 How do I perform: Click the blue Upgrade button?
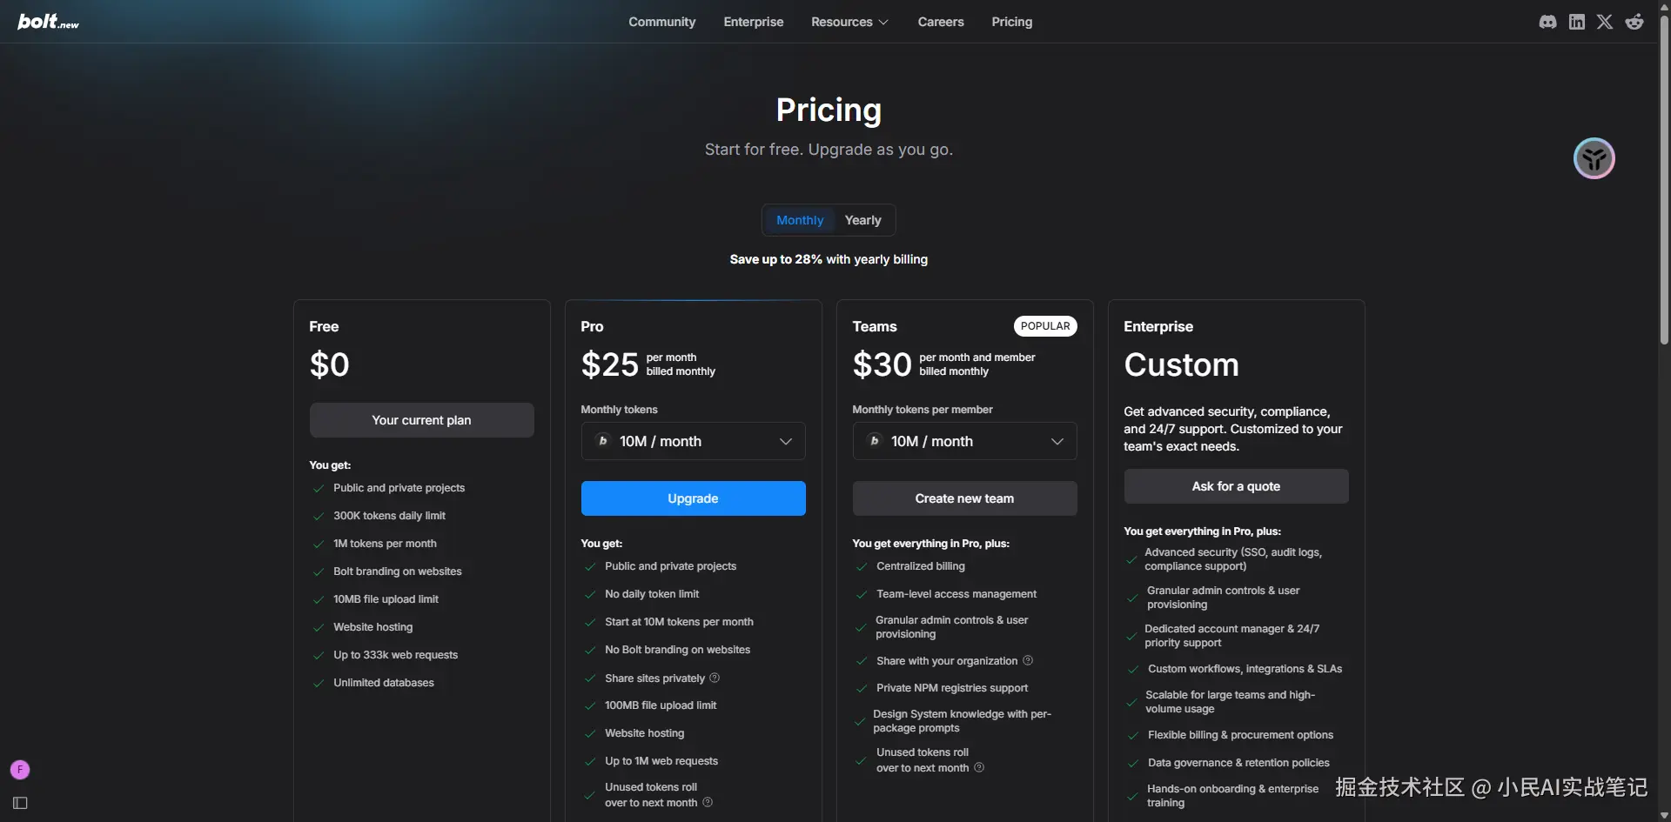pos(693,498)
